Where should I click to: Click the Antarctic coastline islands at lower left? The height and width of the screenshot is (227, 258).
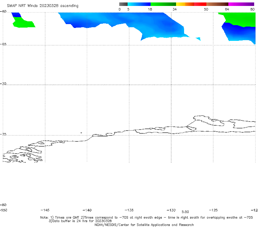(x=23, y=154)
